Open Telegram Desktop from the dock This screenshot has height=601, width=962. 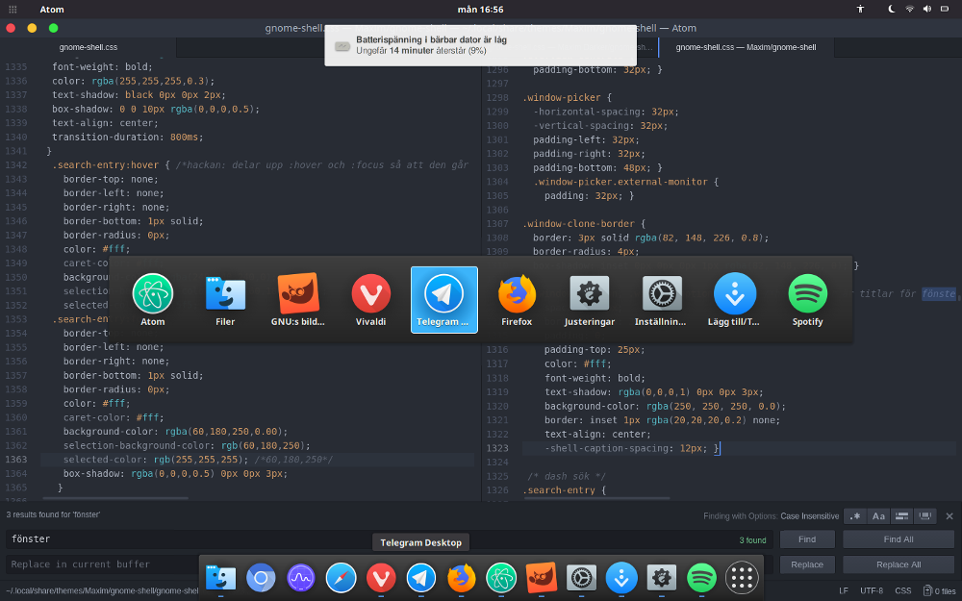(421, 578)
